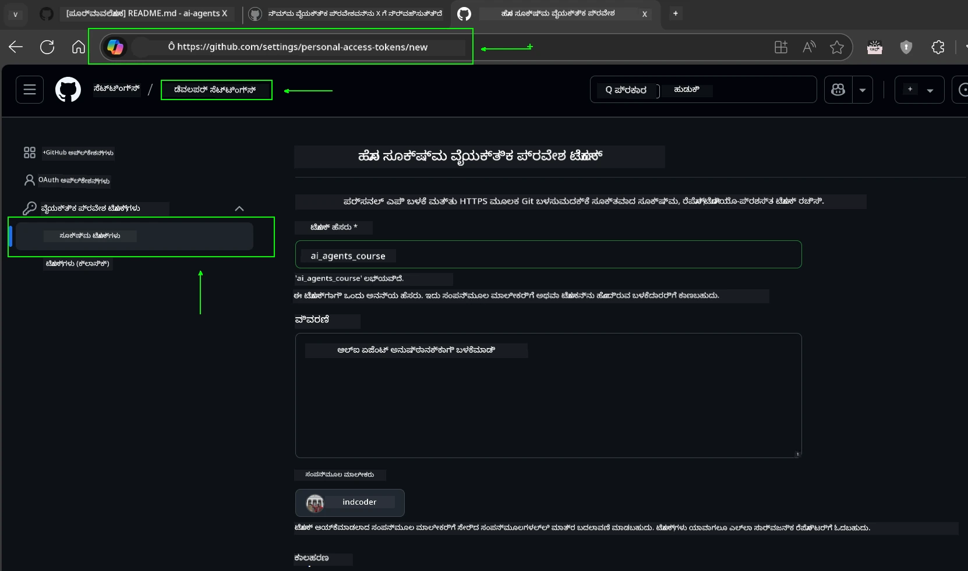Collapse the personal access tokens section

(x=239, y=208)
